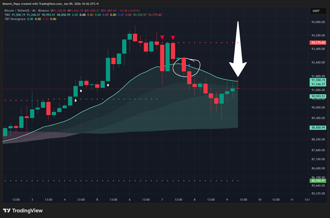
Task: Select the TBO indicator legend
Action: pyautogui.click(x=7, y=15)
